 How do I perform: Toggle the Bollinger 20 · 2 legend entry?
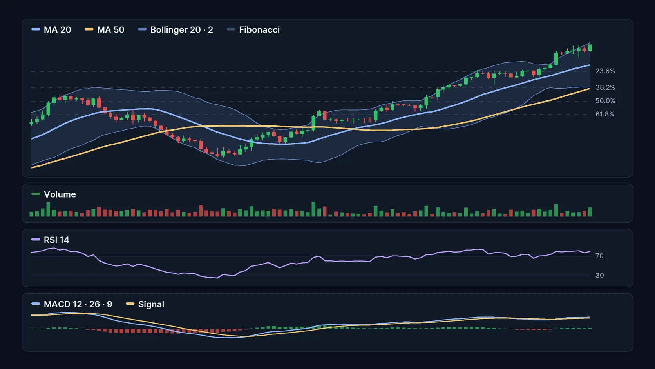(x=176, y=30)
